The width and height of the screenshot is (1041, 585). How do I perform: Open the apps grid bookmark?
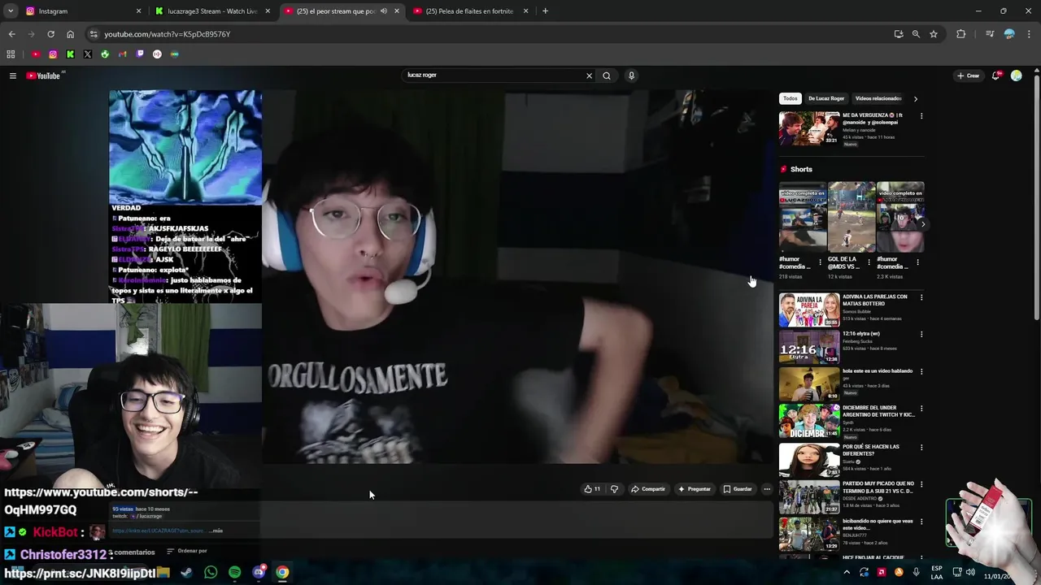11,54
